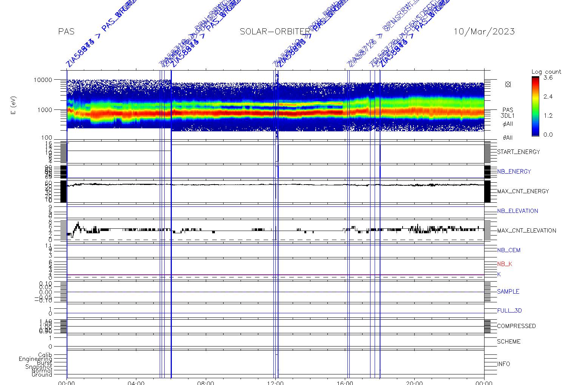Click the MAX_CNT_ELEVATION panel label
571x385 pixels.
pyautogui.click(x=526, y=230)
